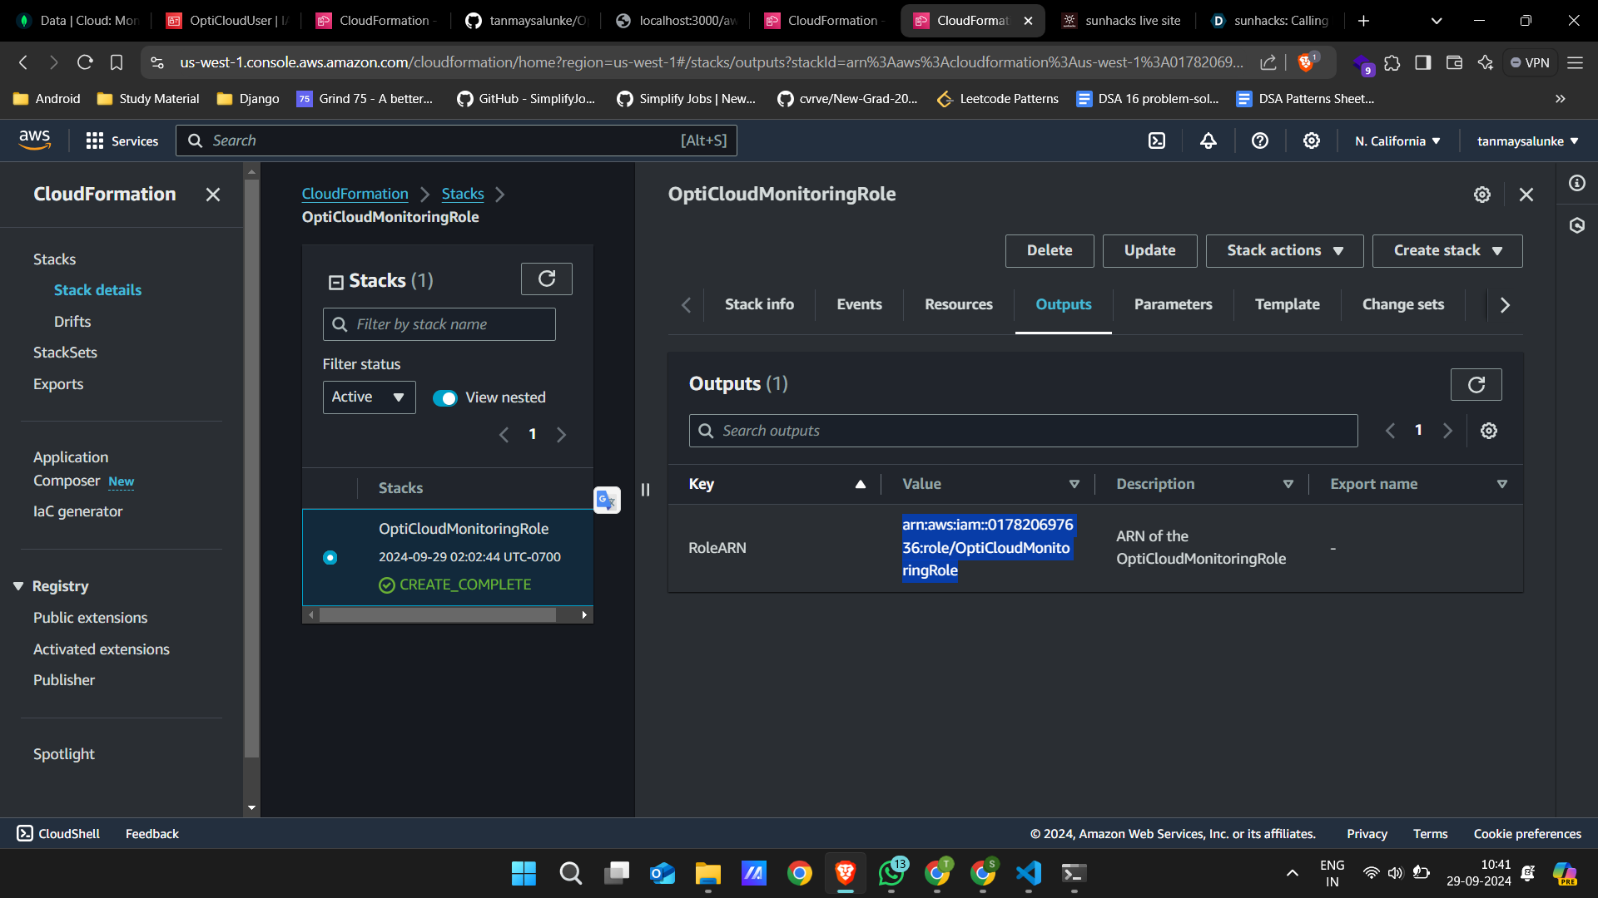Select OptiCloudMonitoringRole stack radio button
The image size is (1598, 898).
tap(330, 557)
